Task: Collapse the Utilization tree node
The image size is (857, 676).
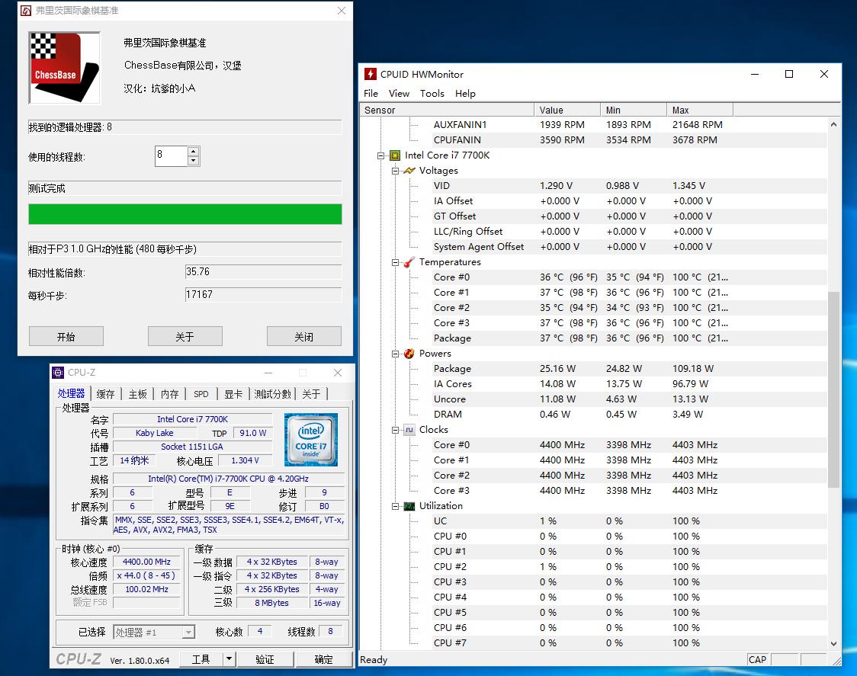Action: coord(396,506)
